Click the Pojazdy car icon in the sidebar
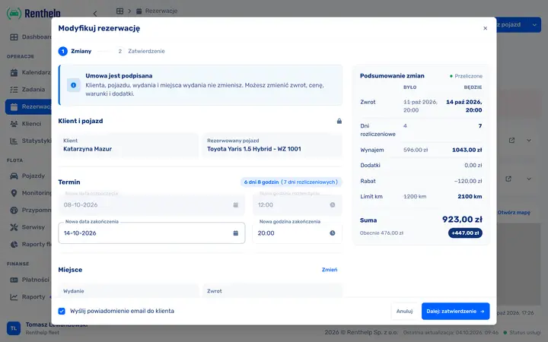 [14, 176]
